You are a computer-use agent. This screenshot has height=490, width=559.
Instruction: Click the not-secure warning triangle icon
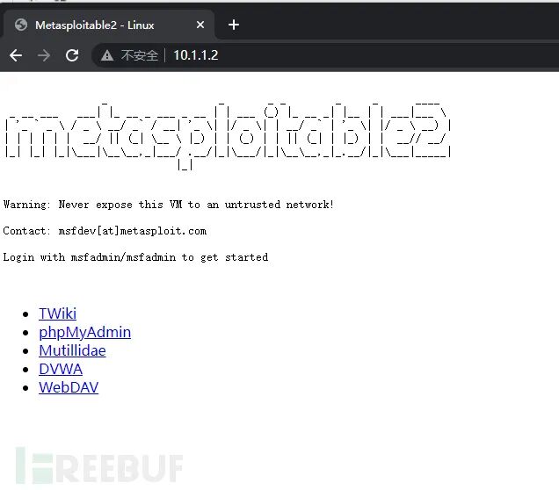point(107,55)
